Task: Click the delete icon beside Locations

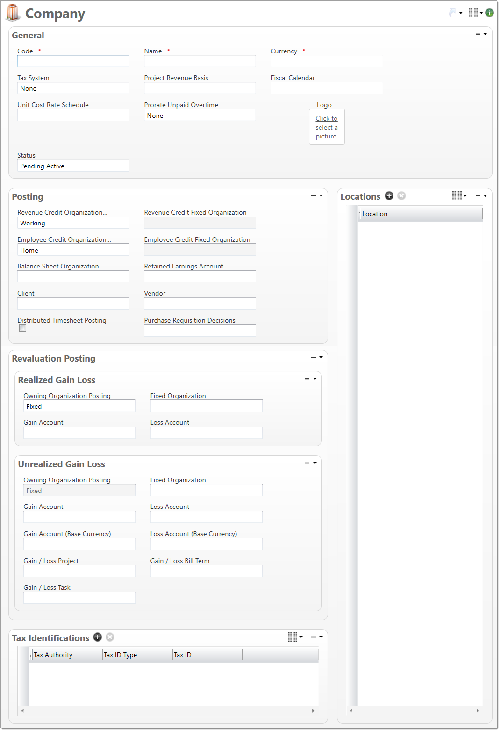Action: tap(401, 196)
